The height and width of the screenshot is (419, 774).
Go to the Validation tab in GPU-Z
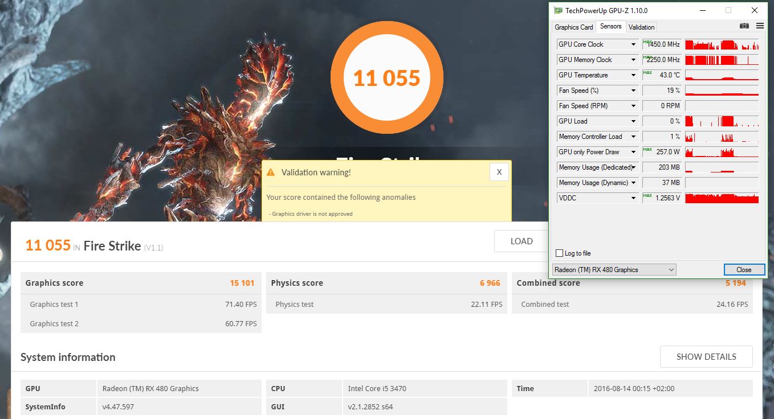point(642,27)
